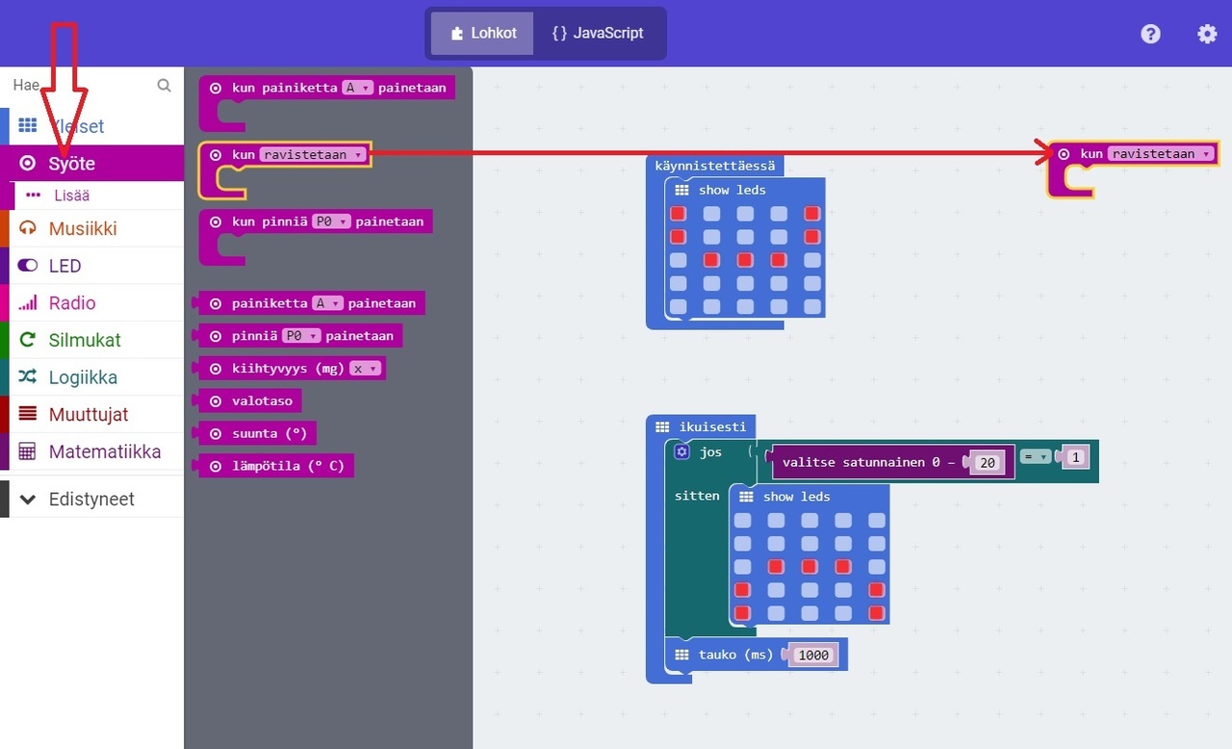Image resolution: width=1232 pixels, height=749 pixels.
Task: Open the settings gear icon
Action: click(x=1207, y=34)
